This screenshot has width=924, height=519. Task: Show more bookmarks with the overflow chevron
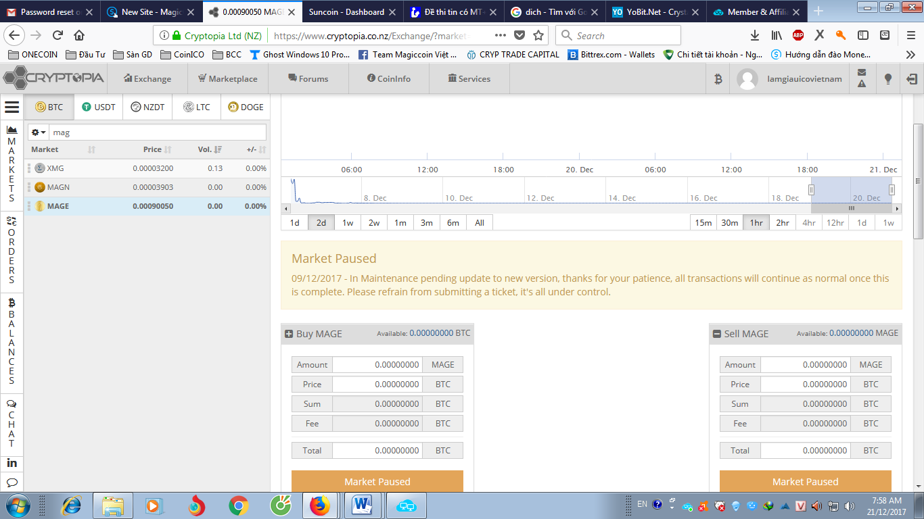tap(911, 55)
